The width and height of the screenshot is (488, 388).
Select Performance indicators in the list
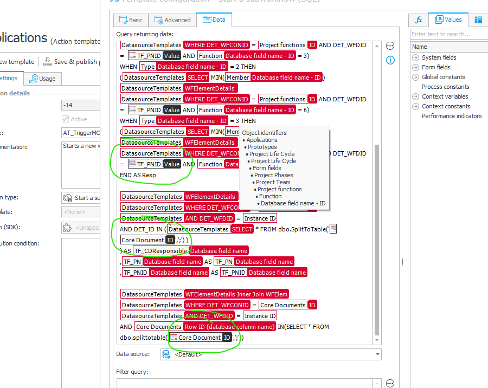coord(451,116)
